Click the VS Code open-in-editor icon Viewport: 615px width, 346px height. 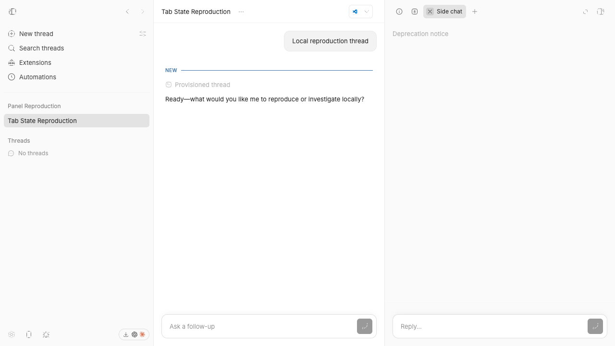coord(355,12)
